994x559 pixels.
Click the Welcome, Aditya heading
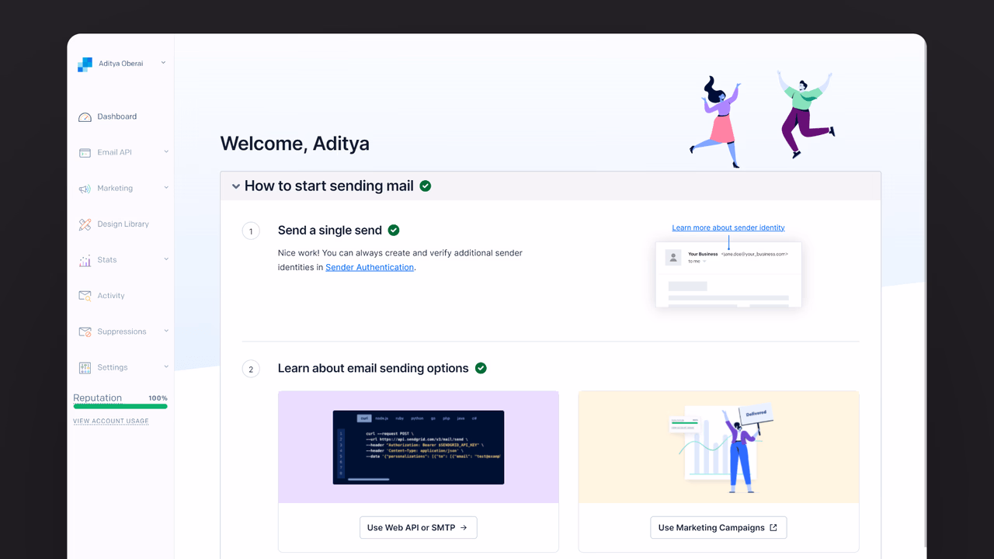295,144
